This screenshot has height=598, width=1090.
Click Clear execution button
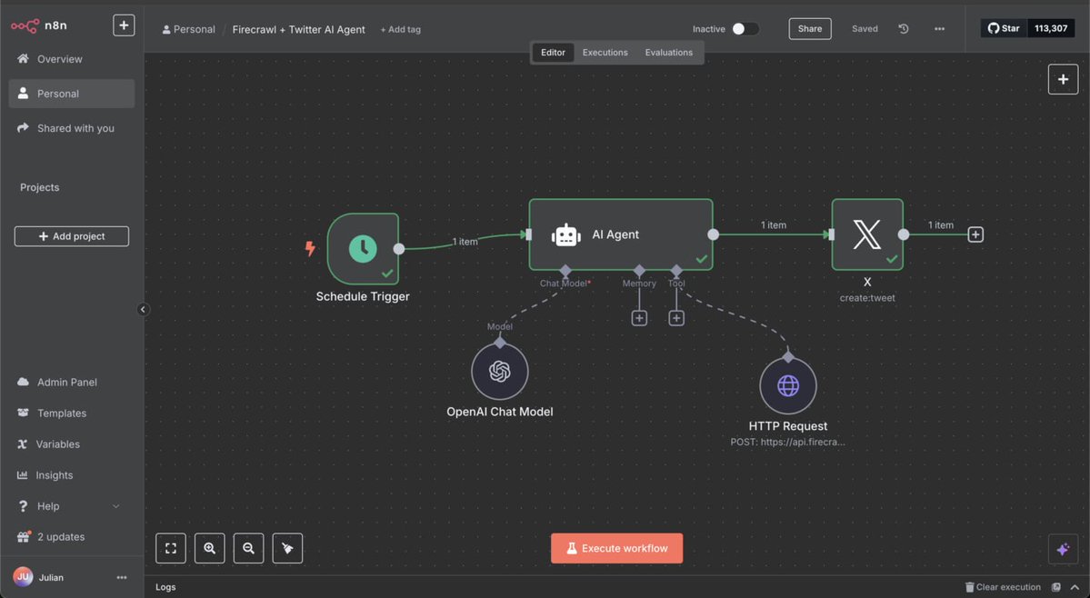point(1003,587)
